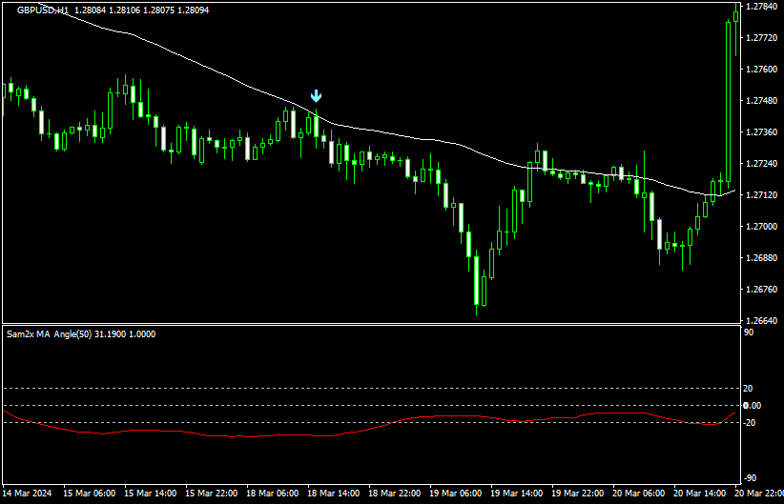Viewport: 784px width, 504px height.
Task: Select the 1.26640 price at axis bottom
Action: (761, 321)
